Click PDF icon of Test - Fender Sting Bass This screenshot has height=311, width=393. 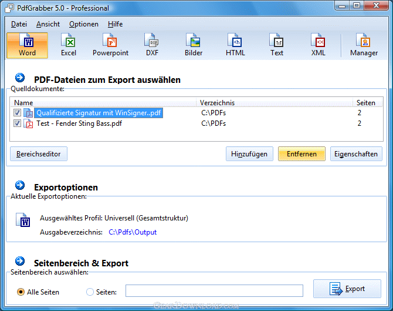pos(28,123)
